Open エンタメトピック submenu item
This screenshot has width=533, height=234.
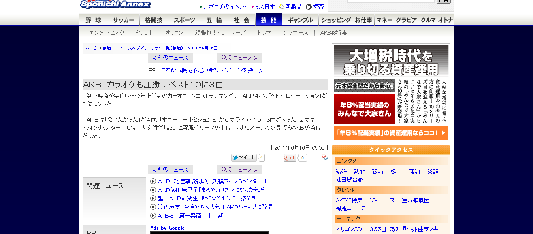pyautogui.click(x=106, y=33)
